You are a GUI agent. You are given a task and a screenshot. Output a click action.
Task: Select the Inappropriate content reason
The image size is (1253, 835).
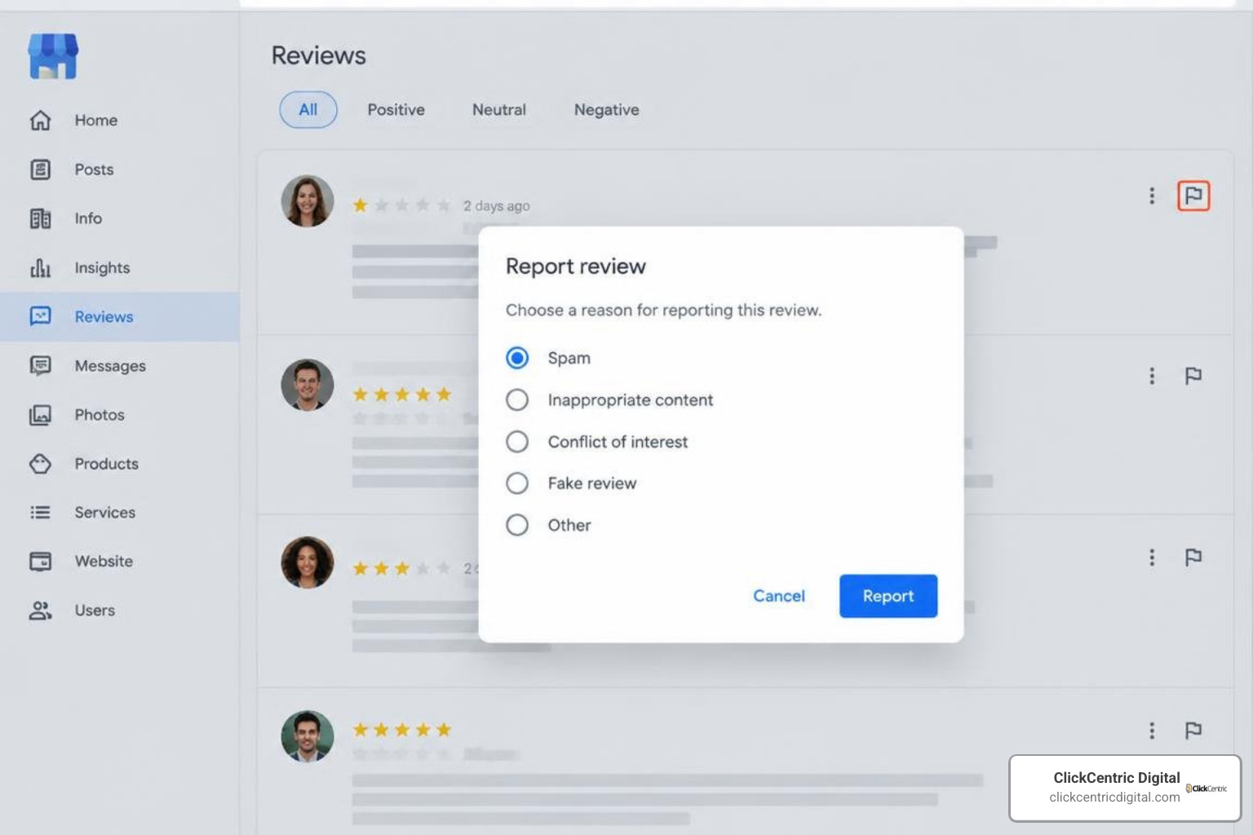click(517, 400)
